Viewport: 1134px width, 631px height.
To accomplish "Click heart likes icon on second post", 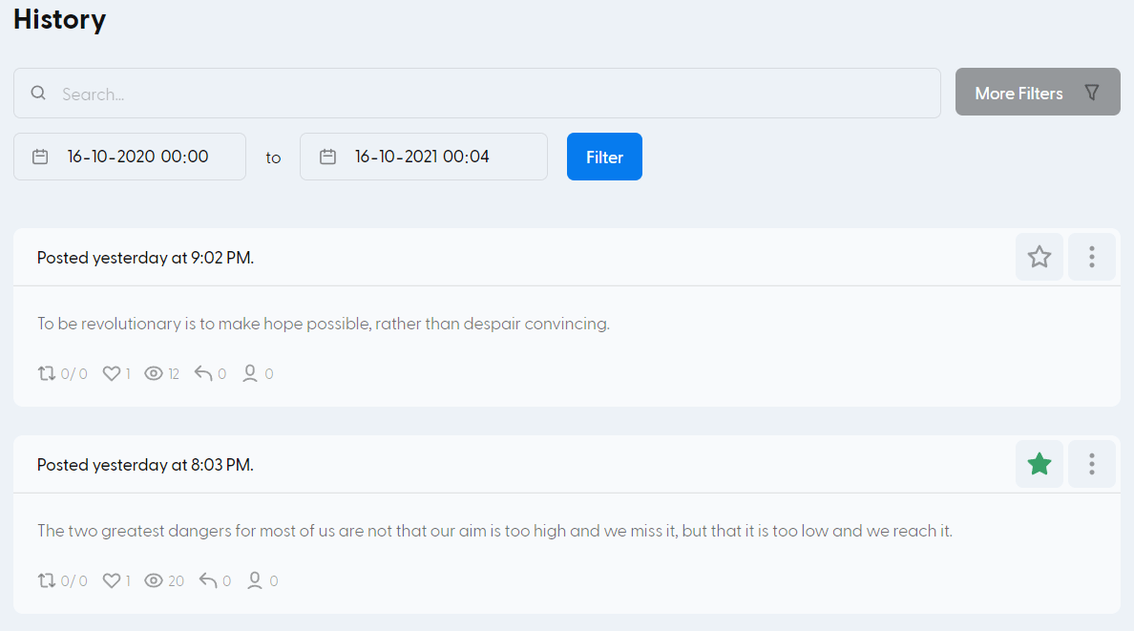I will (111, 580).
